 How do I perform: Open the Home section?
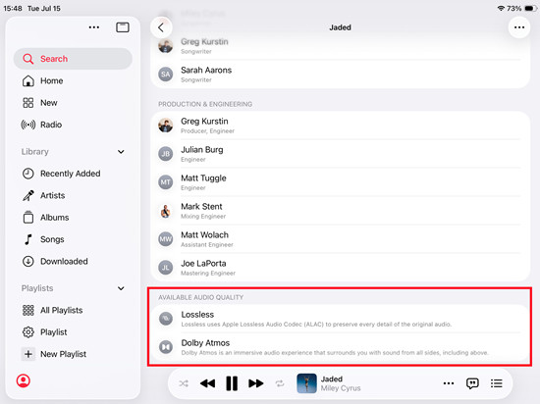click(73, 80)
